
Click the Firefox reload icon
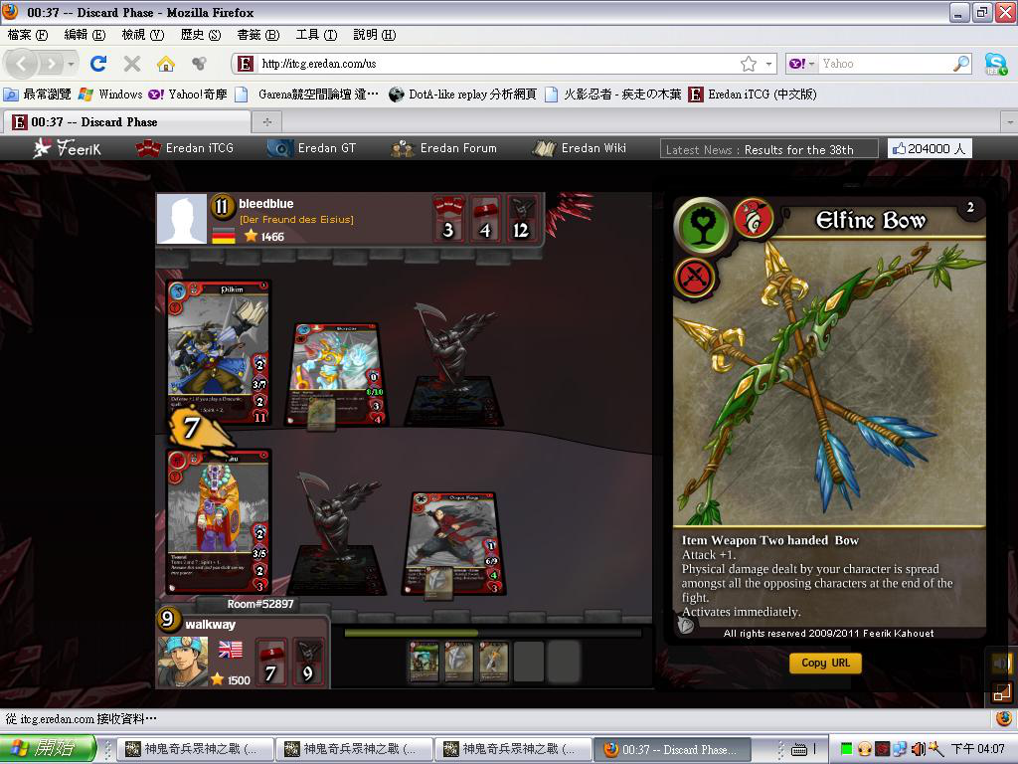(x=97, y=64)
